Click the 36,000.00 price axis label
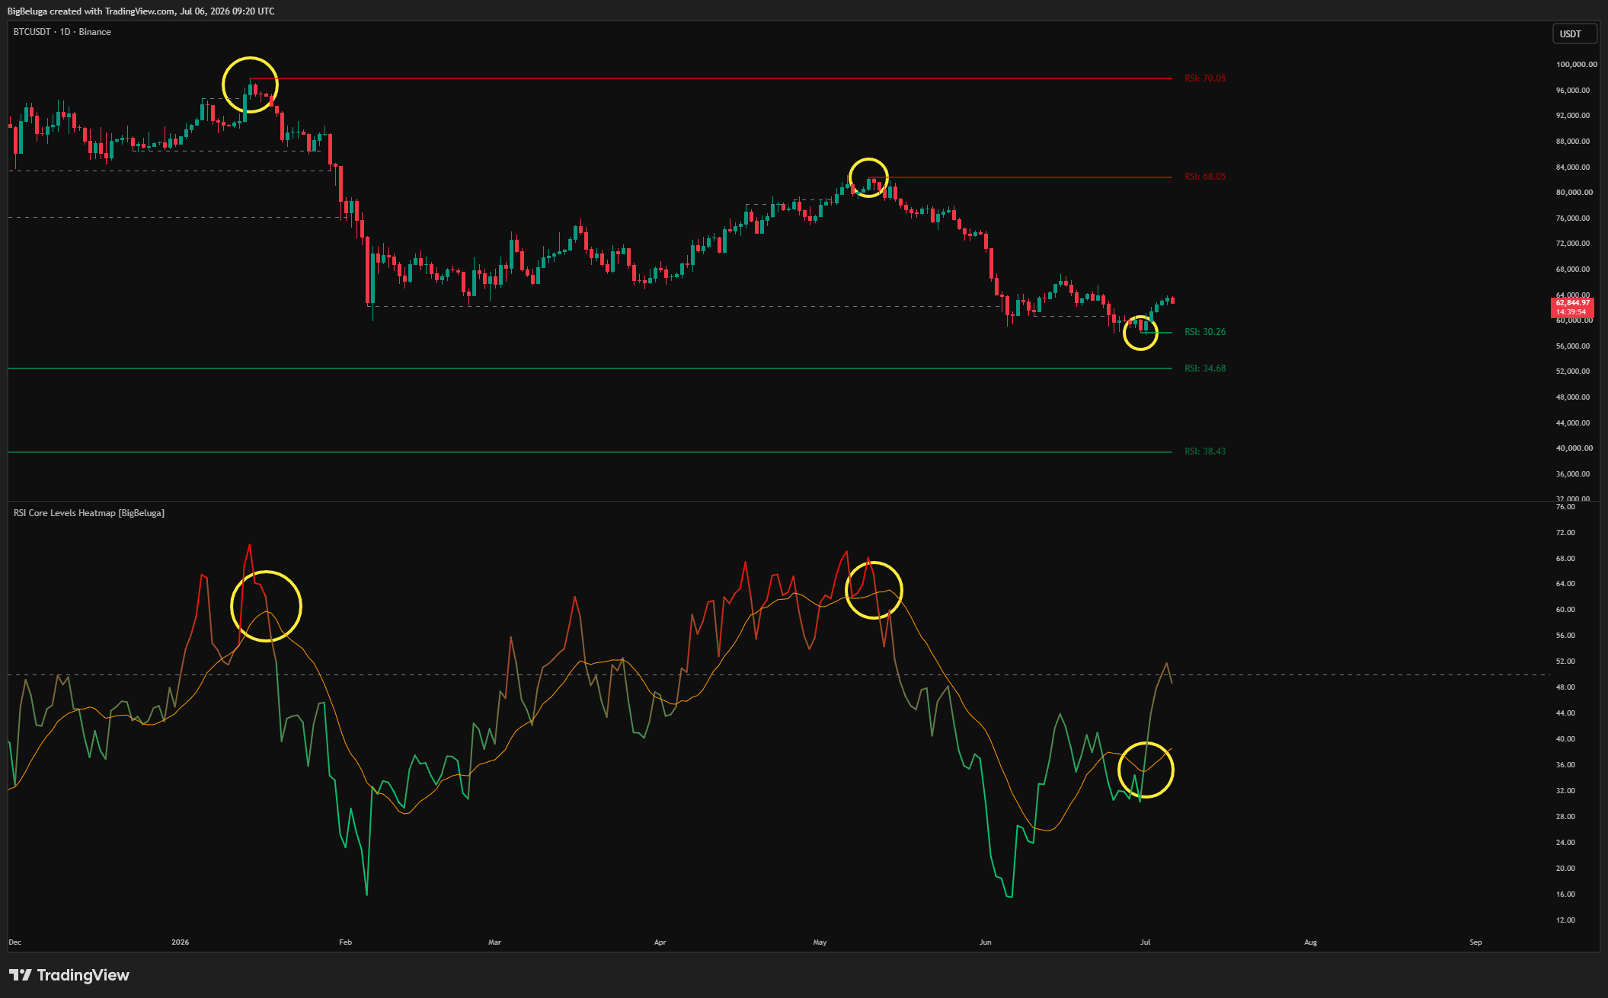1608x998 pixels. [1573, 474]
